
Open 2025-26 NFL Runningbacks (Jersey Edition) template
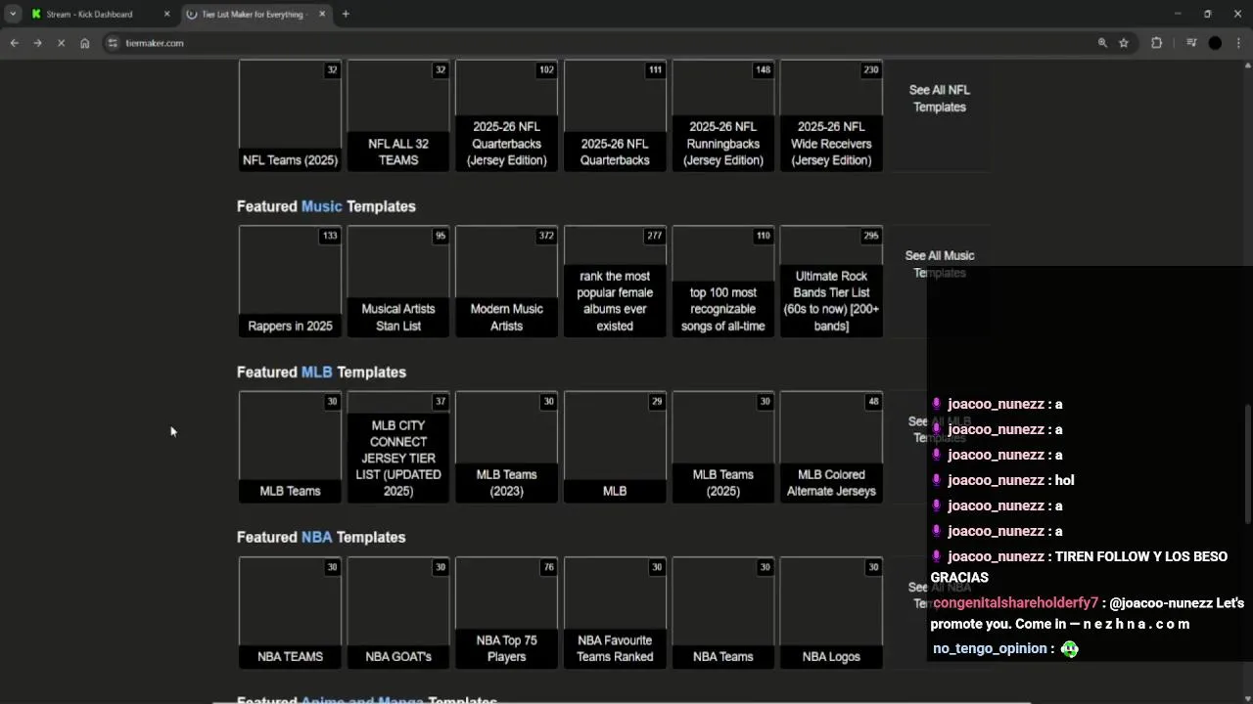point(723,116)
